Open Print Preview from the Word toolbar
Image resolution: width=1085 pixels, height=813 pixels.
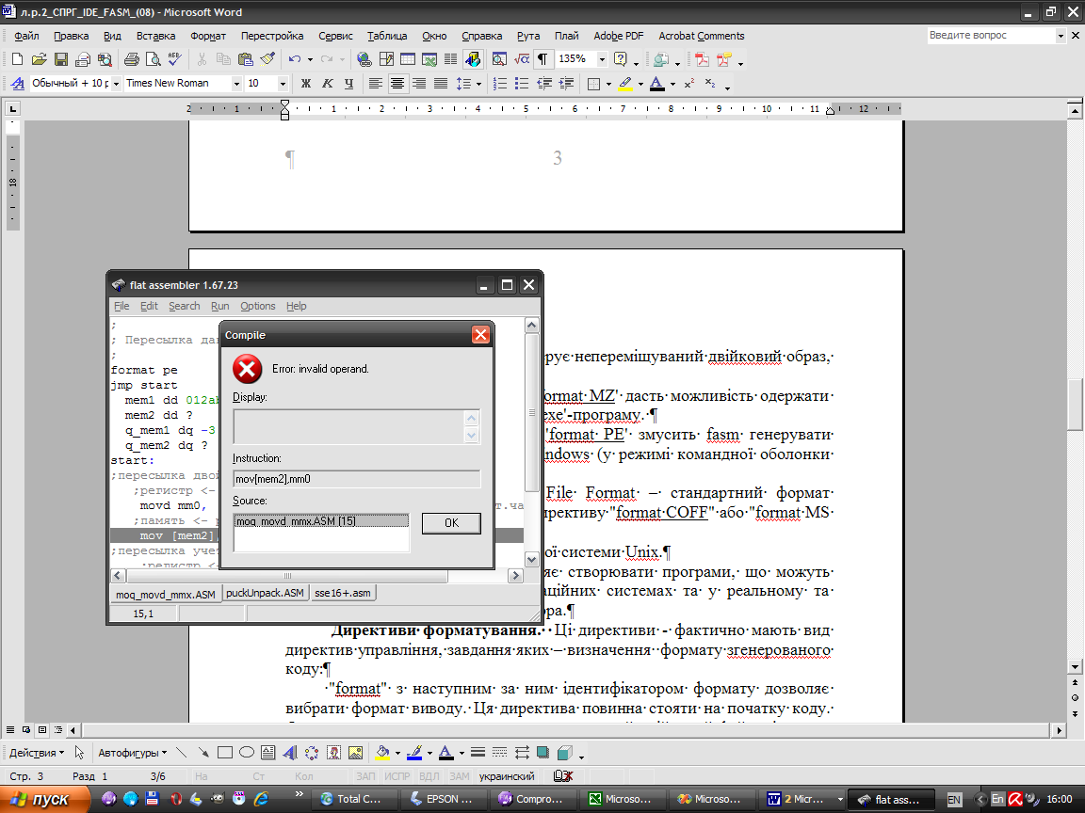[153, 59]
